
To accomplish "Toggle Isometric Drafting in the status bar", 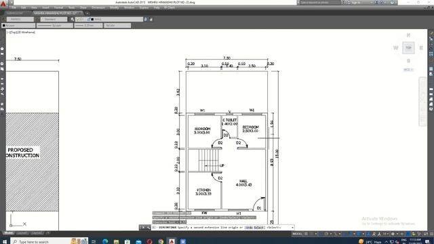I will pos(336,234).
